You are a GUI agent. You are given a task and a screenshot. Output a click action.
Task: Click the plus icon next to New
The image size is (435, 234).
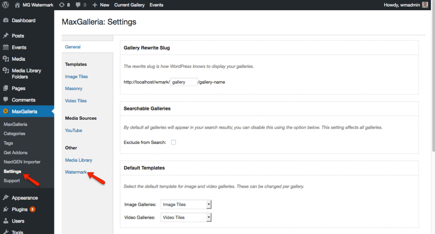tap(95, 5)
